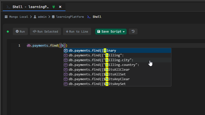Screen dimensions: 205x115
Task: Click the cube icon beside $bitsAnySet suggestion
Action: tap(66, 84)
